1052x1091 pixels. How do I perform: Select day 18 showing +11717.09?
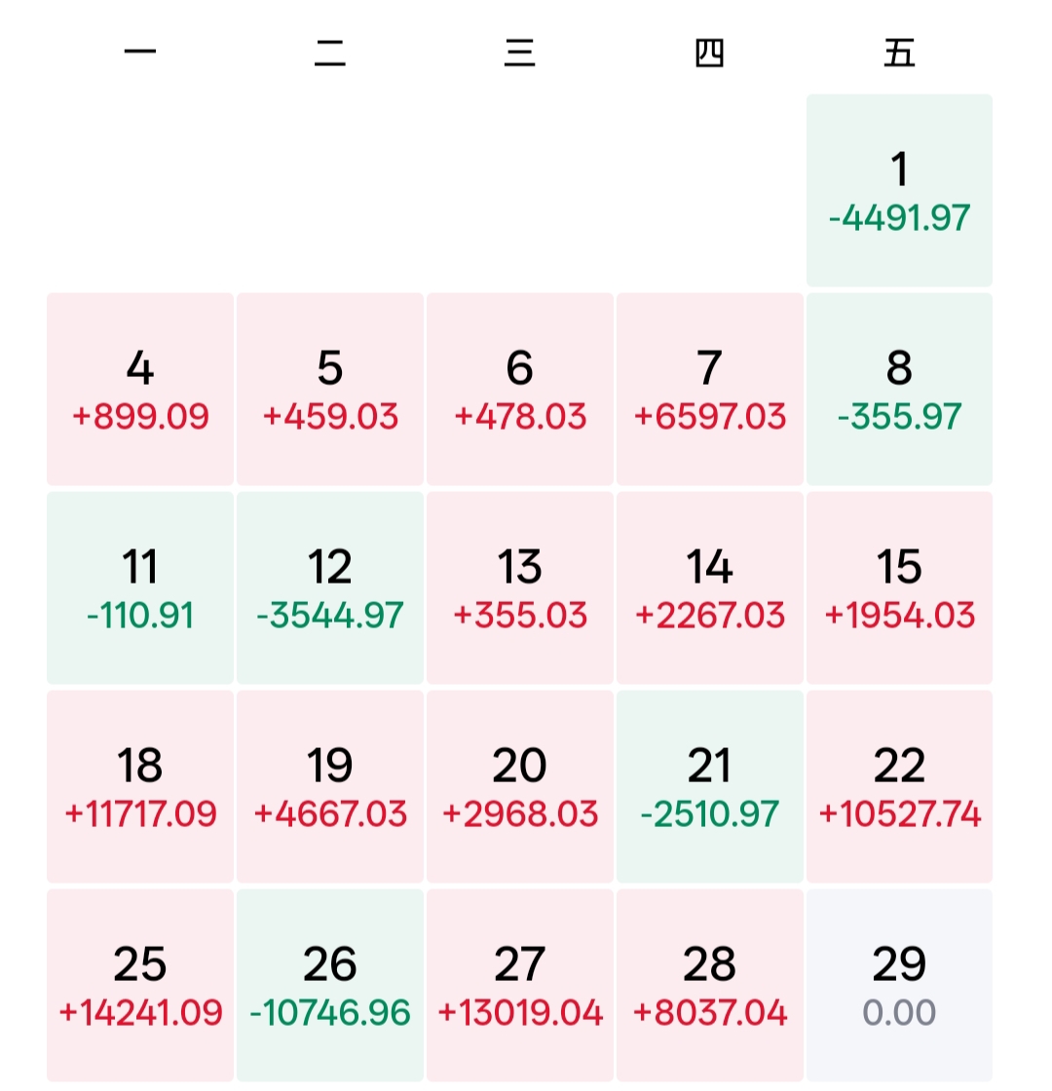tap(140, 786)
